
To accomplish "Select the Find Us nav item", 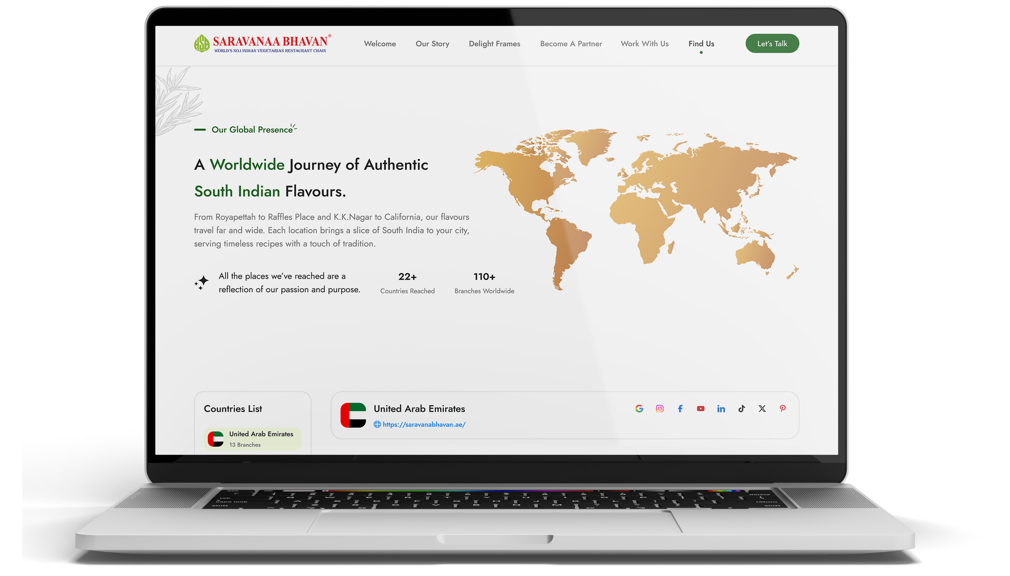I will (701, 43).
